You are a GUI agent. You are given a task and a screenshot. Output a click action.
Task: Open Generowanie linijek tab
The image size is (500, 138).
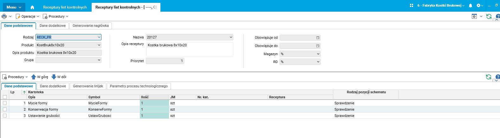point(88,86)
